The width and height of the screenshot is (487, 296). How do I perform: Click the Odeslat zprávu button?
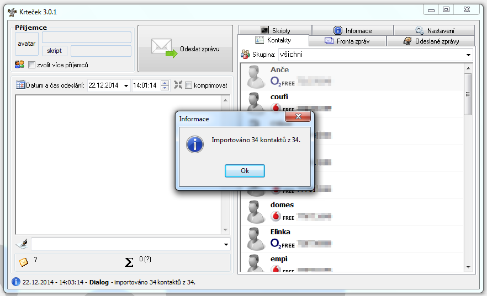point(185,49)
